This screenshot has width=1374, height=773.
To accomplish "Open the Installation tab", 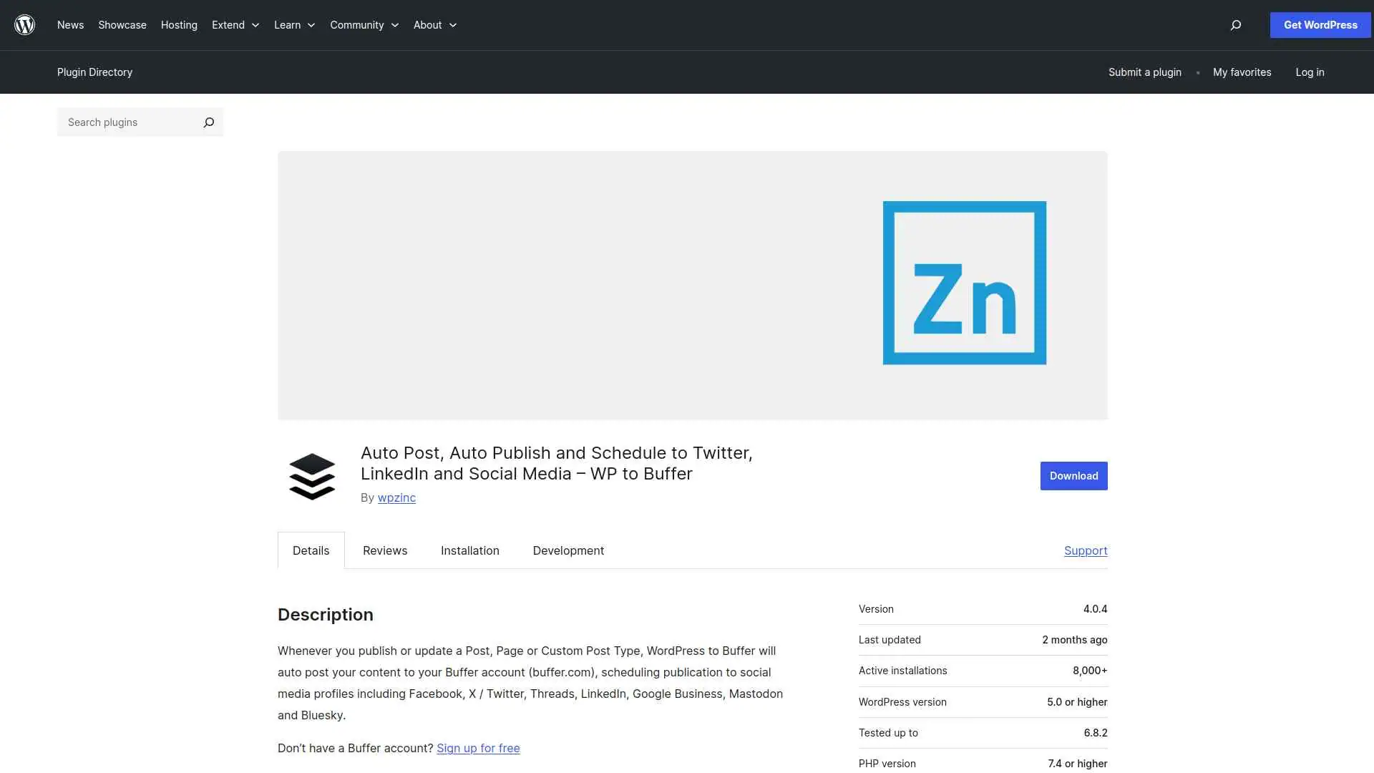I will click(x=470, y=550).
